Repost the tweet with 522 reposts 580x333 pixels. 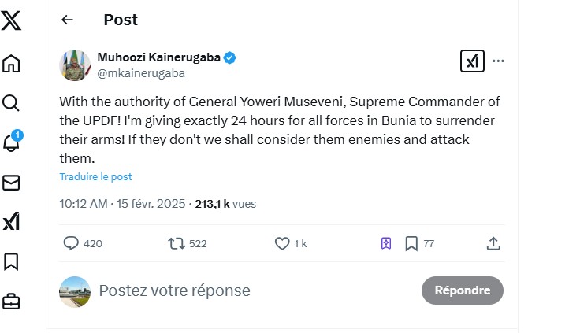[177, 244]
